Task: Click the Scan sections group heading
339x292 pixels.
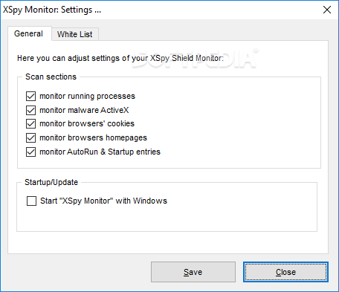Action: [51, 77]
